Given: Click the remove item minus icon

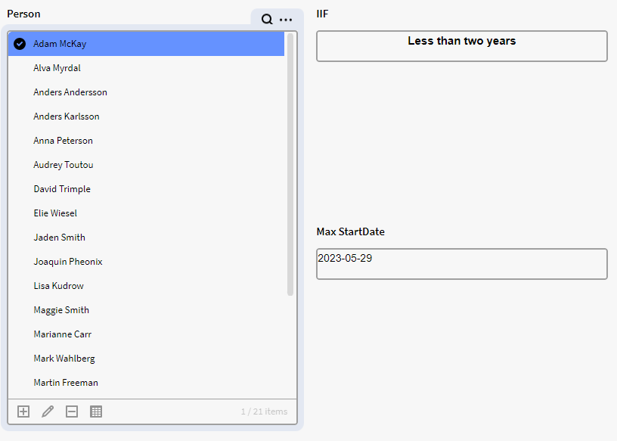Looking at the screenshot, I should point(72,411).
